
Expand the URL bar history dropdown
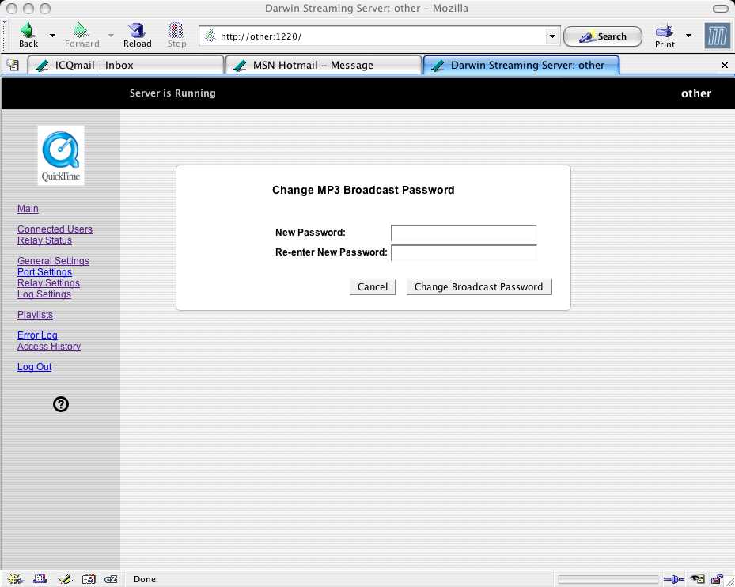(552, 36)
